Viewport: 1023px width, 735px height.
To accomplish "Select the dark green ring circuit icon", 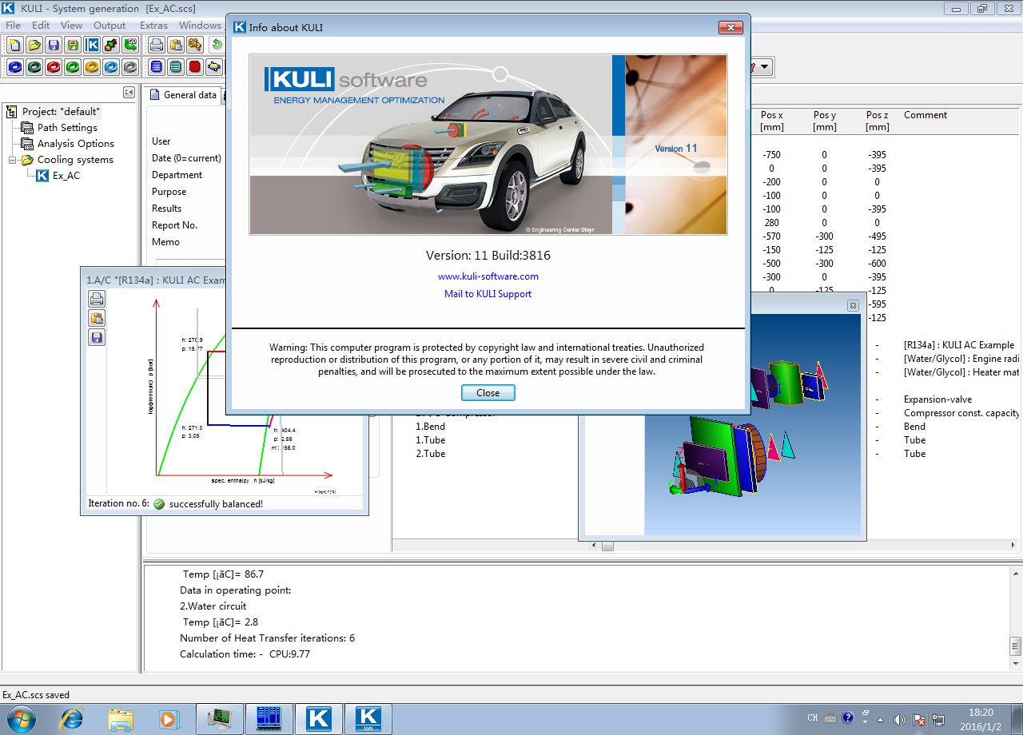I will pyautogui.click(x=34, y=67).
